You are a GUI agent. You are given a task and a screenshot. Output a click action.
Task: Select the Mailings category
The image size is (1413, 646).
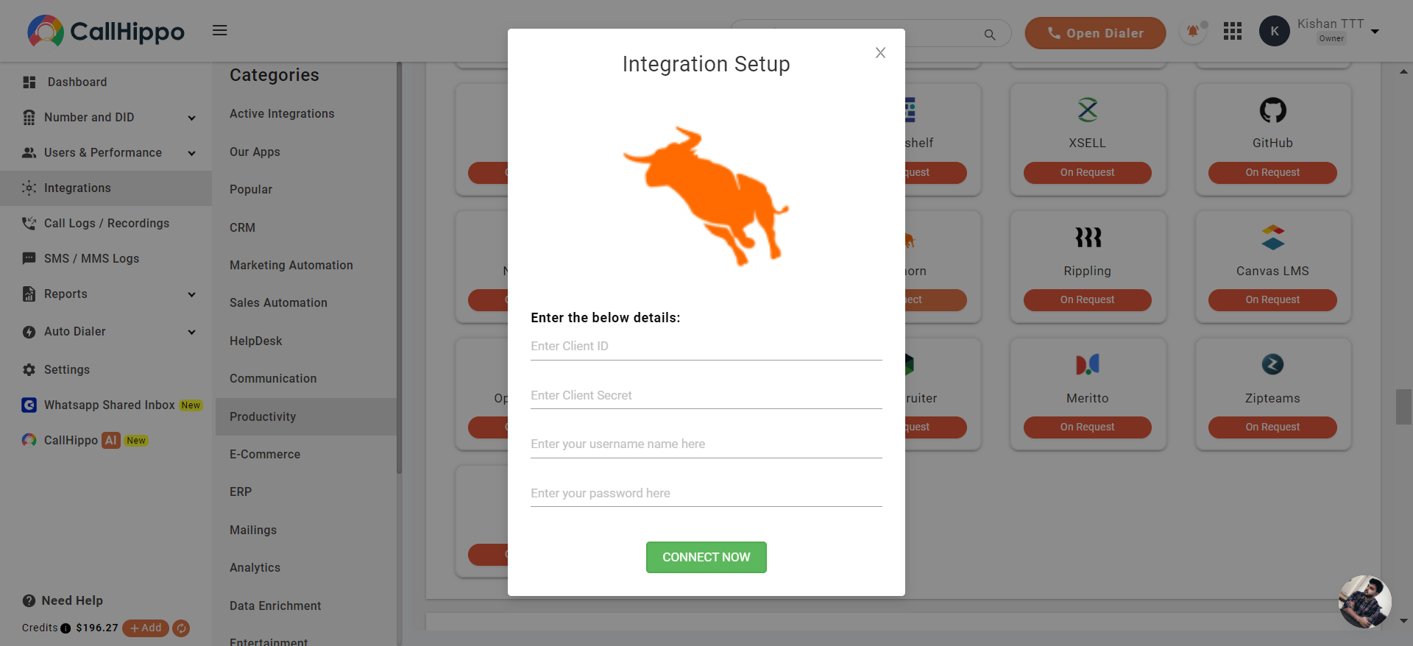(x=253, y=530)
